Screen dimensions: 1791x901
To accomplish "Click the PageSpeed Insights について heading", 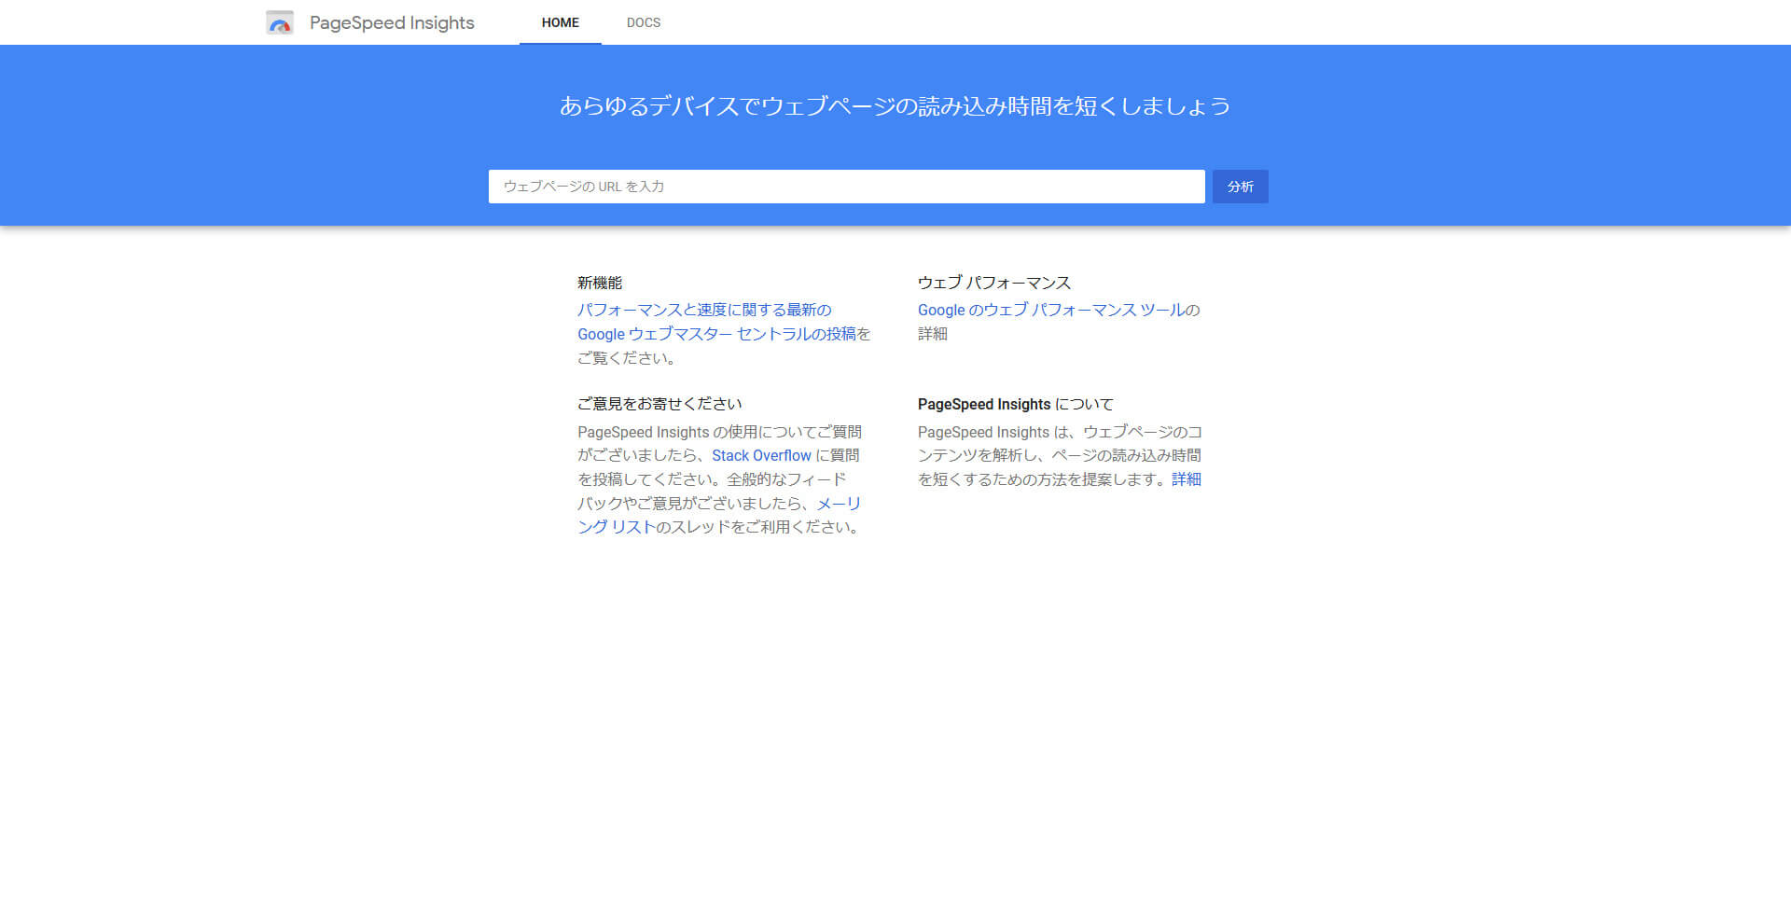I will [1016, 404].
